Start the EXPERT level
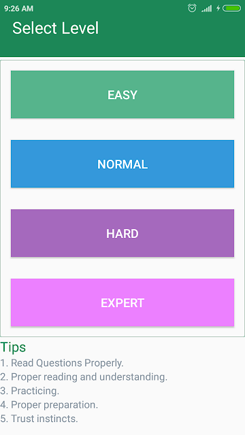The width and height of the screenshot is (245, 435). [122, 302]
